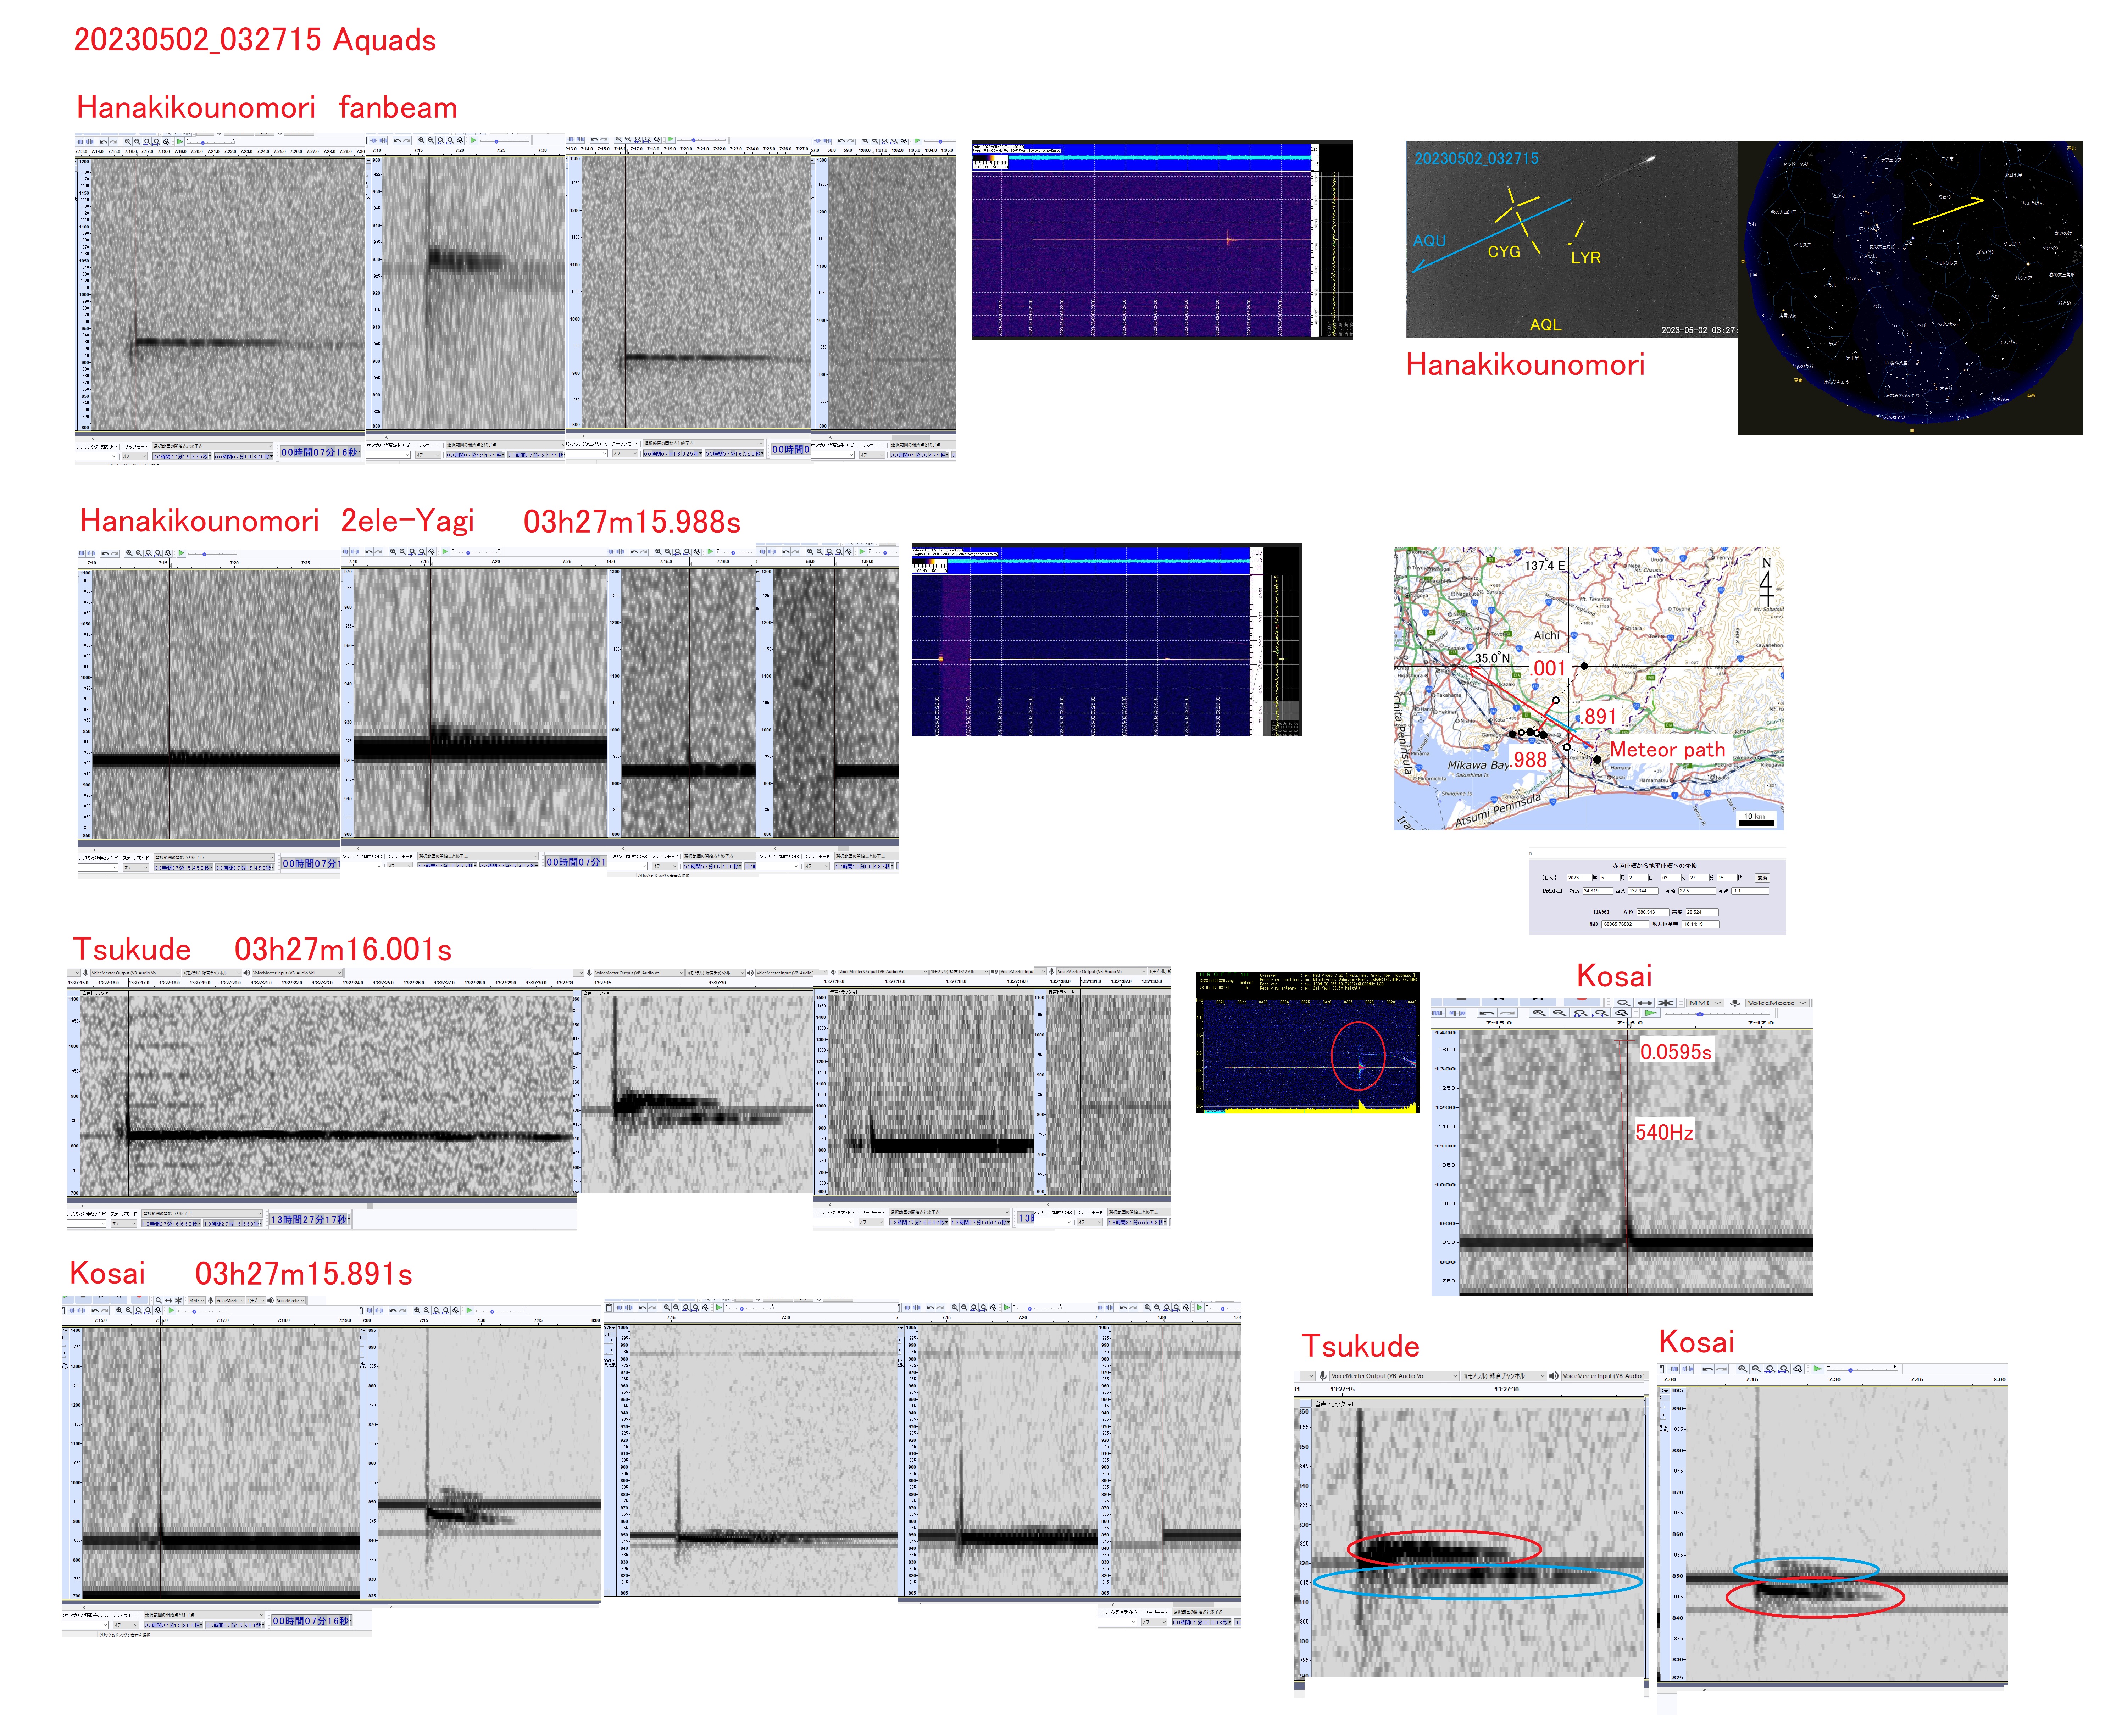
Task: Click Zoom In magnifier in Kosai 0.0595s panel
Action: pyautogui.click(x=1539, y=1013)
